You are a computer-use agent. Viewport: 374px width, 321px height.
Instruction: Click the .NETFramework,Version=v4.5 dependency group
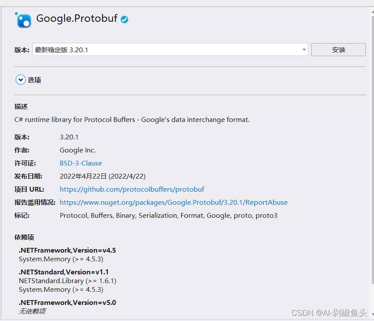[x=67, y=250]
